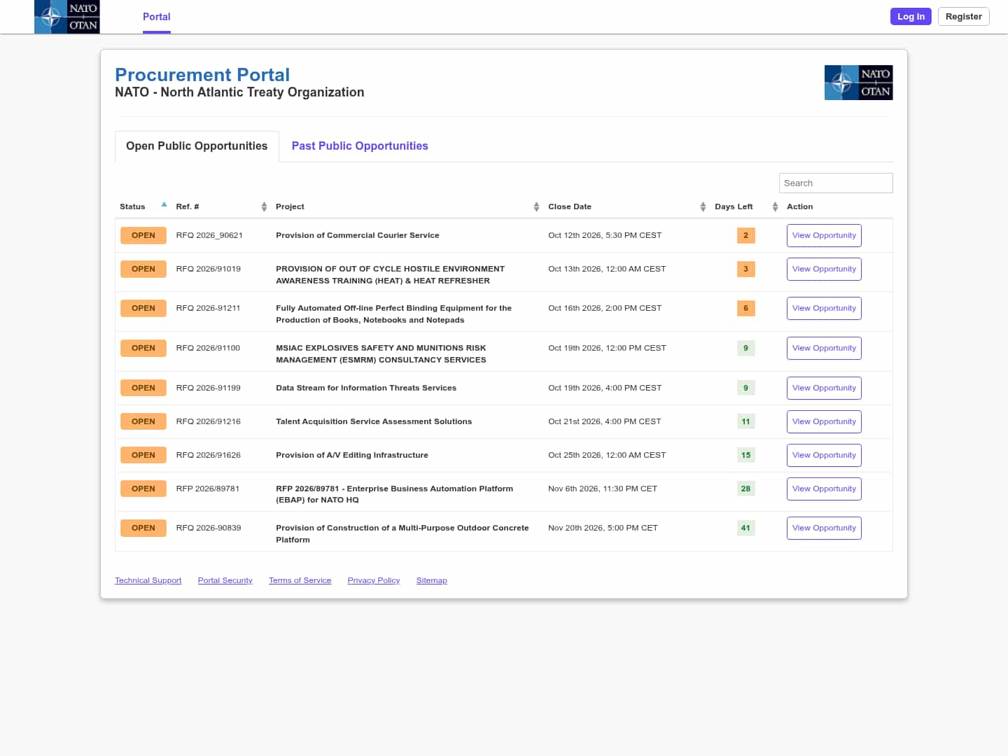Image resolution: width=1008 pixels, height=756 pixels.
Task: Sort table by Project column
Action: [536, 206]
